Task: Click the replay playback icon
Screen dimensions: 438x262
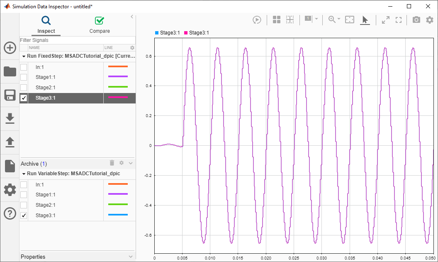Action: click(257, 20)
